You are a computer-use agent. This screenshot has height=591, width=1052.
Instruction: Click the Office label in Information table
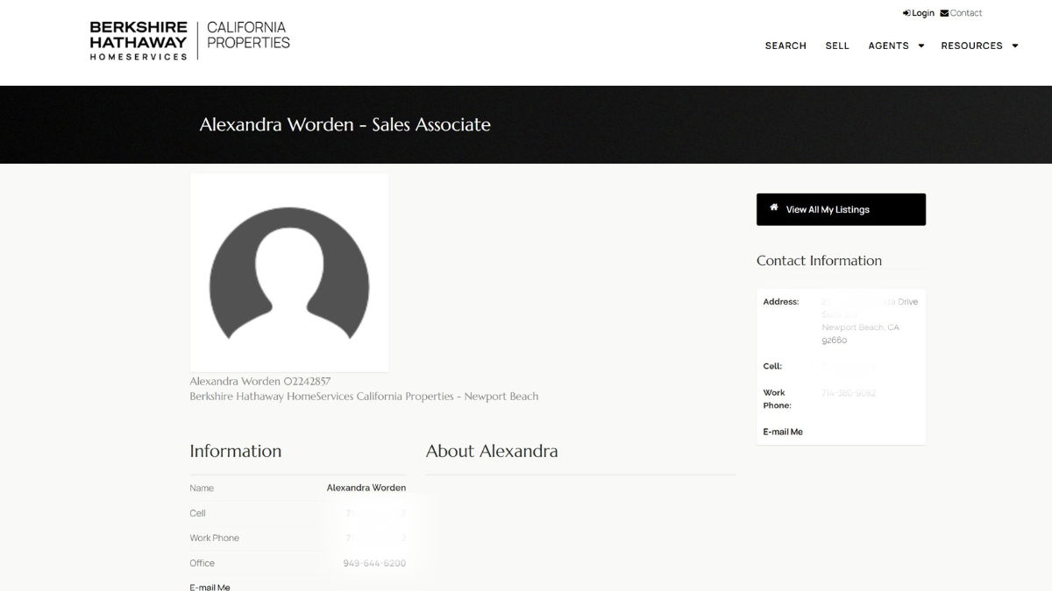pos(202,563)
